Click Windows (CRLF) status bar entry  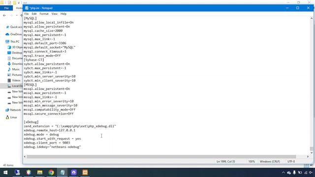[x=270, y=162]
